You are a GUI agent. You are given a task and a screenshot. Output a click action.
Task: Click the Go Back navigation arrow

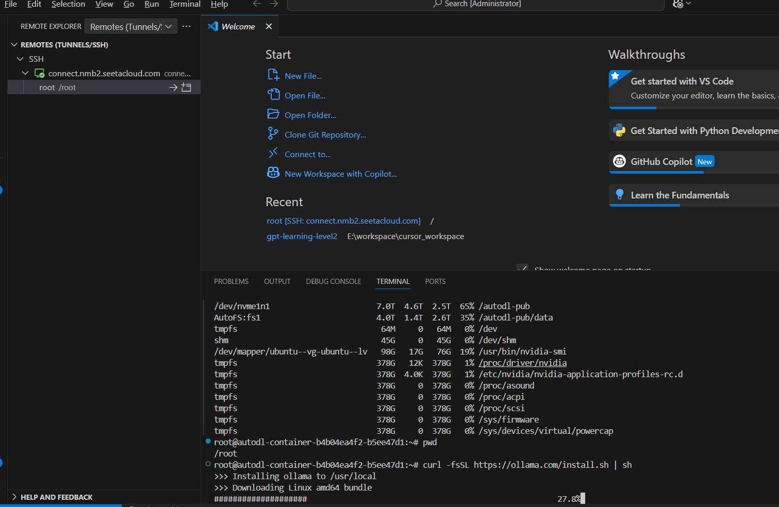click(x=257, y=4)
